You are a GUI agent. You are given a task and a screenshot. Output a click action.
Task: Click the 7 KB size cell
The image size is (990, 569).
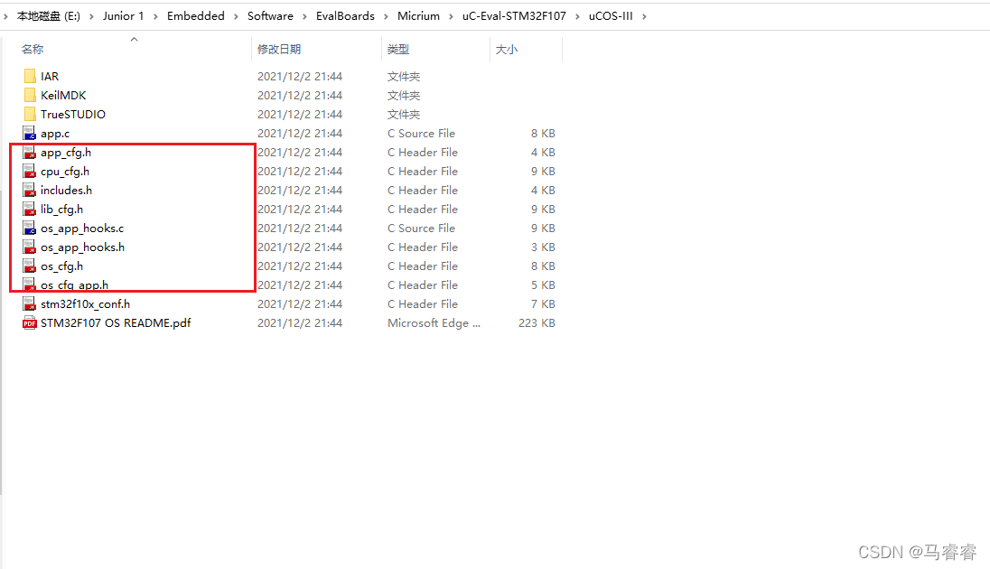(543, 303)
